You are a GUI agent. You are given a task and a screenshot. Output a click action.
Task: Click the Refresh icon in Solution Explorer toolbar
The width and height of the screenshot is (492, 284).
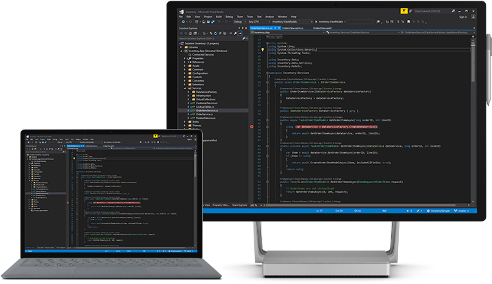[215, 34]
